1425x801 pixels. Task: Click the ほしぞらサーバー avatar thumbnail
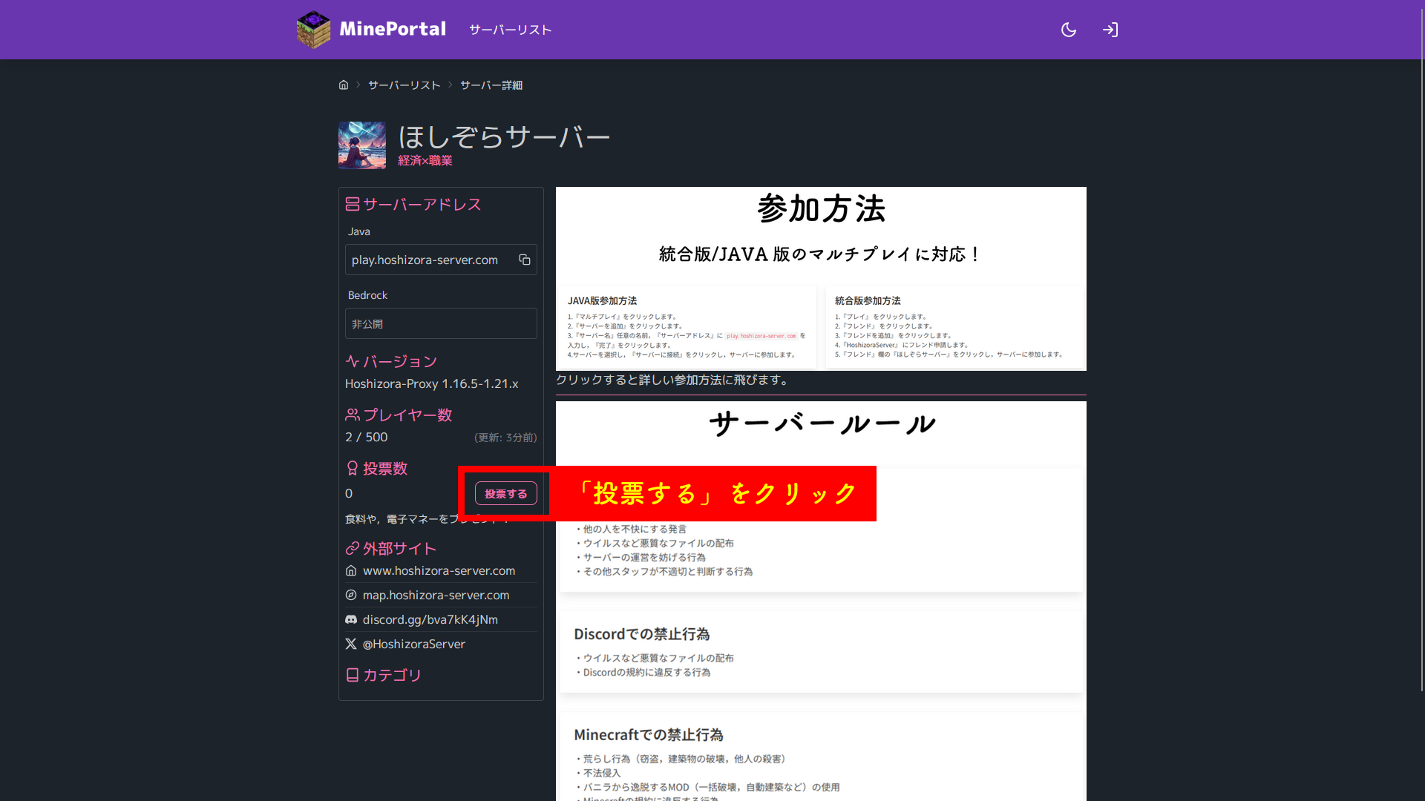tap(362, 145)
